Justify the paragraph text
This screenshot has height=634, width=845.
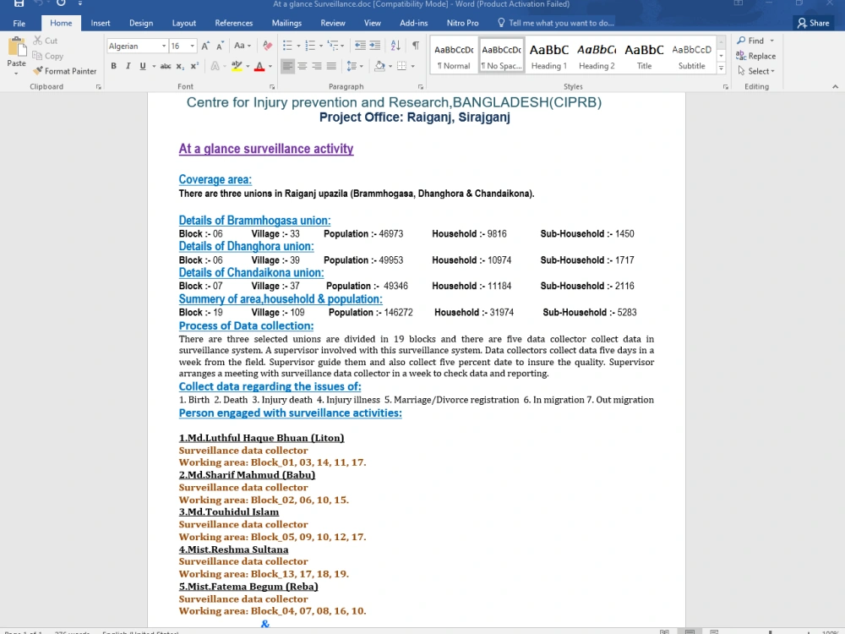click(331, 66)
